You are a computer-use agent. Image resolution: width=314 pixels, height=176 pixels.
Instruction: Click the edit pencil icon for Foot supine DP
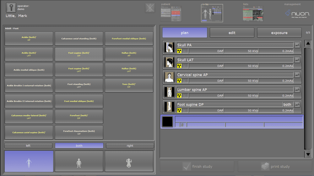coord(297,104)
